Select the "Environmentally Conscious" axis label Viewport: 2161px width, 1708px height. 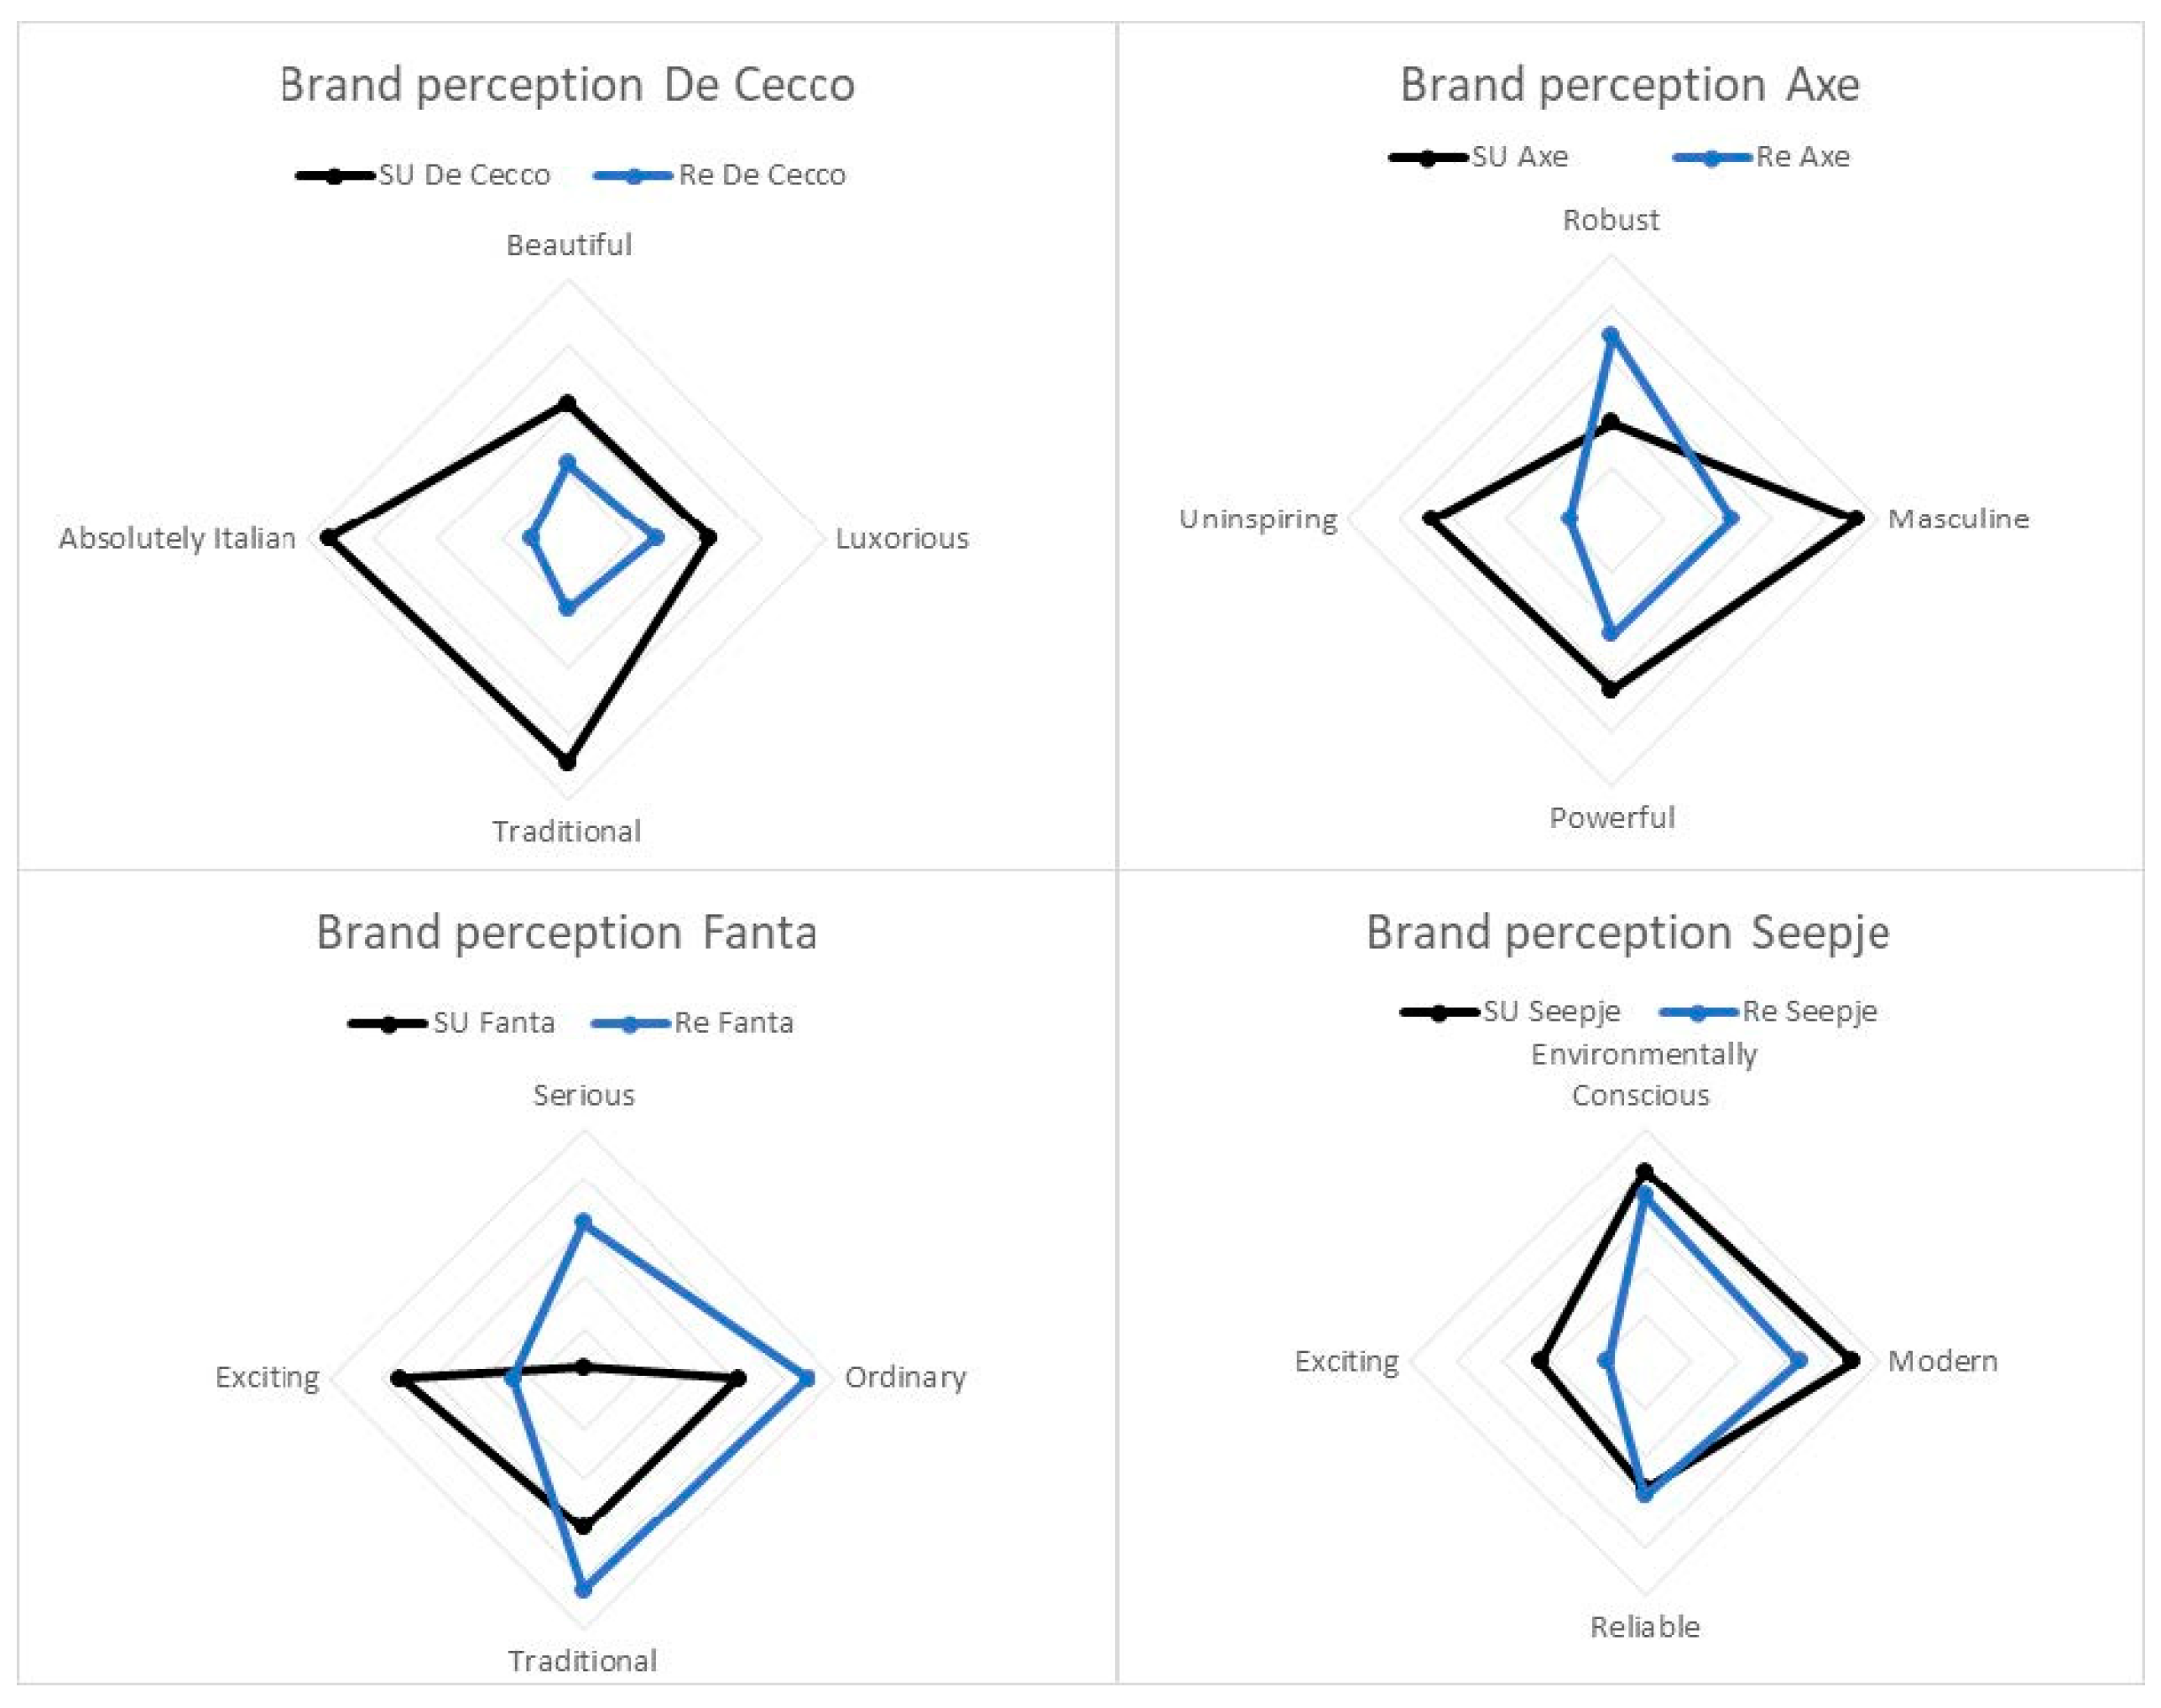click(x=1643, y=1075)
